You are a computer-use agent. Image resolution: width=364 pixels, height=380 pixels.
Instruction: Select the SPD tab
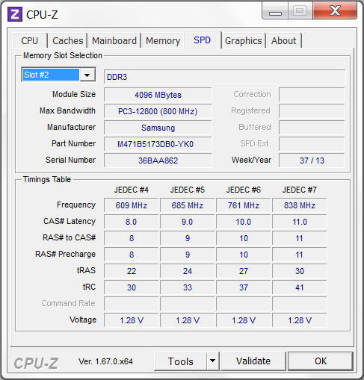coord(203,40)
